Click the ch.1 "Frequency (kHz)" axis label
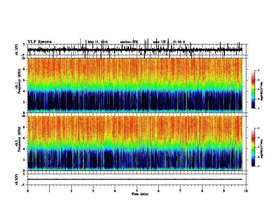 19,81
